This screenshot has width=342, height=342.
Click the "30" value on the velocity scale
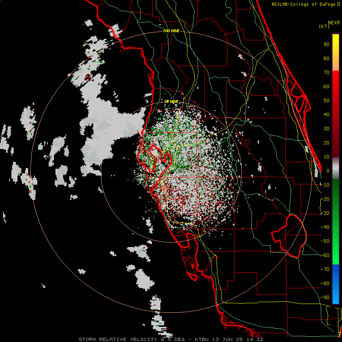click(x=326, y=129)
